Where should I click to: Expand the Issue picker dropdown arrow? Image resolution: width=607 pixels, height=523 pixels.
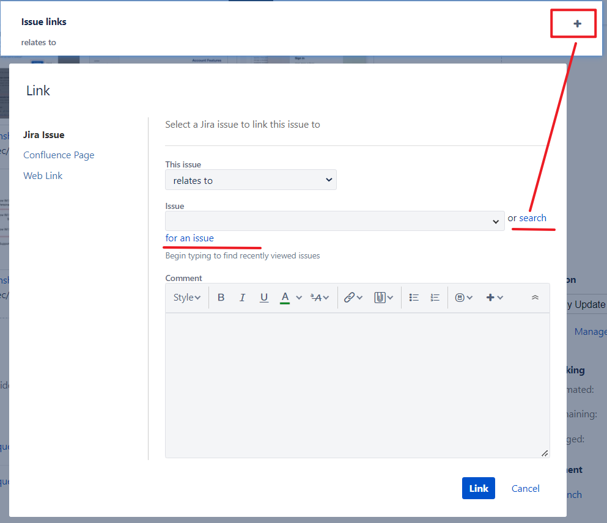496,222
